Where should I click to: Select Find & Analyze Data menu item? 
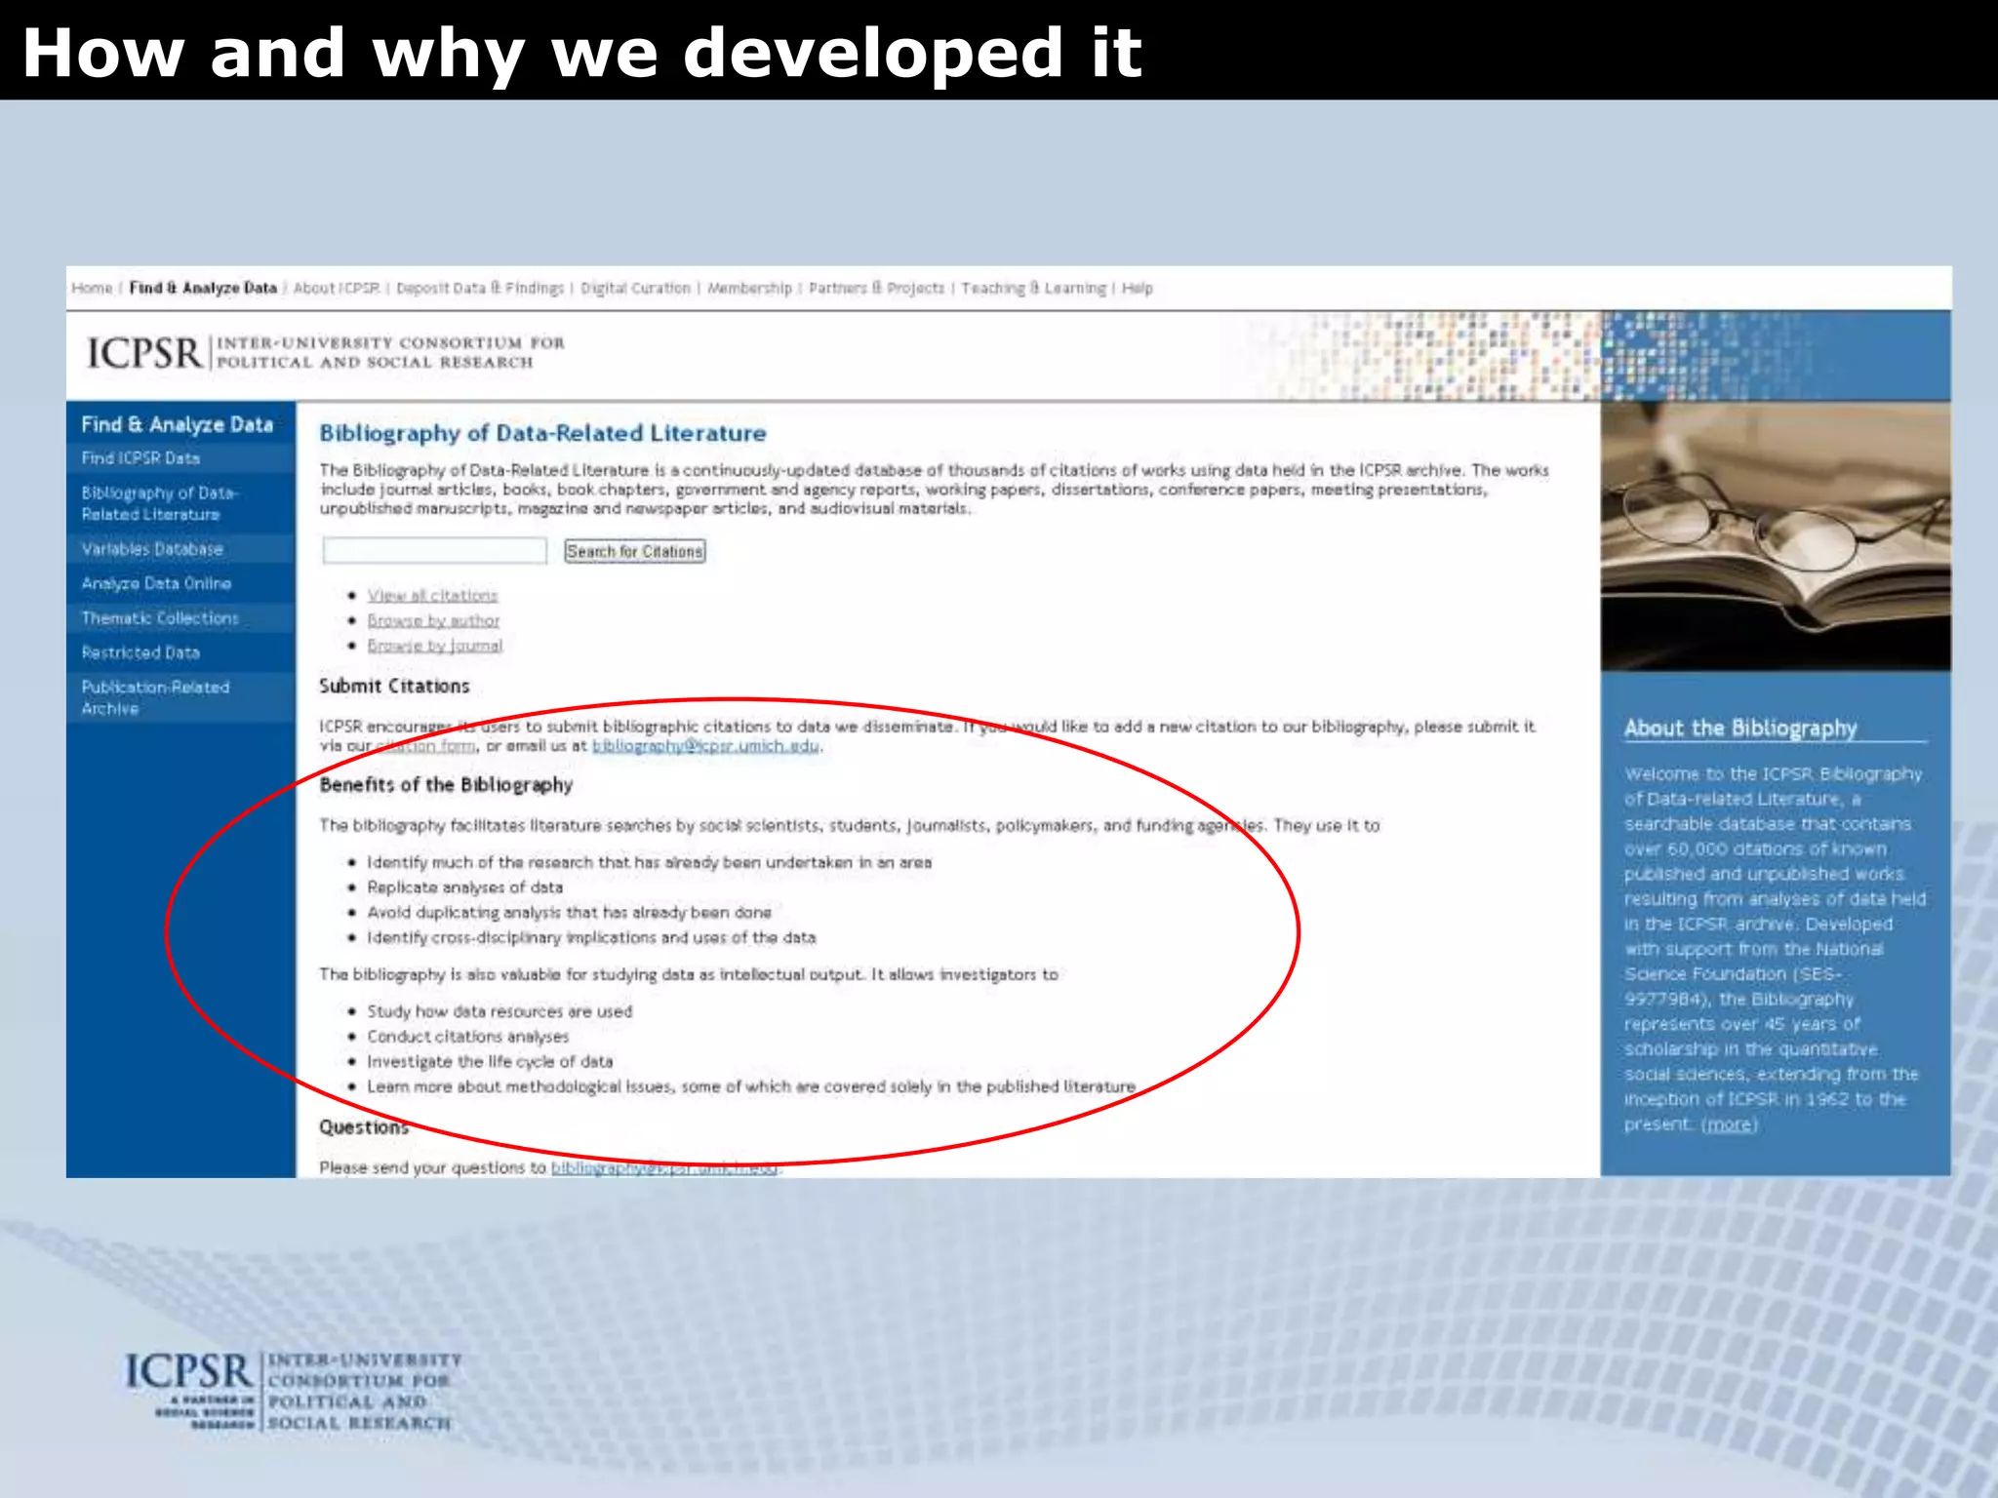coord(203,288)
